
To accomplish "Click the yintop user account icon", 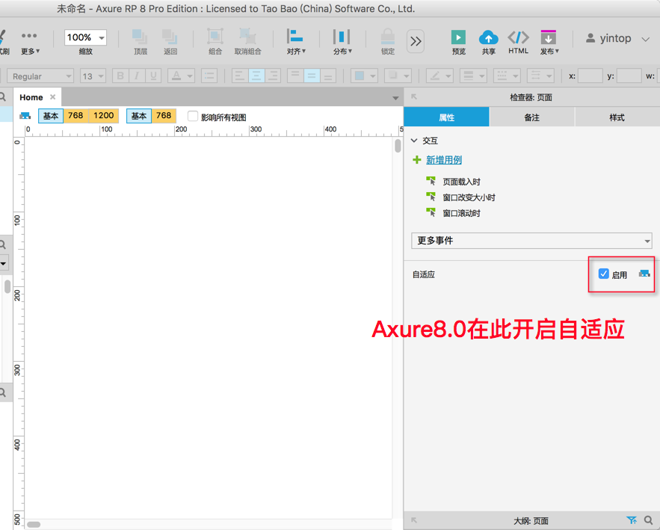I will 590,38.
